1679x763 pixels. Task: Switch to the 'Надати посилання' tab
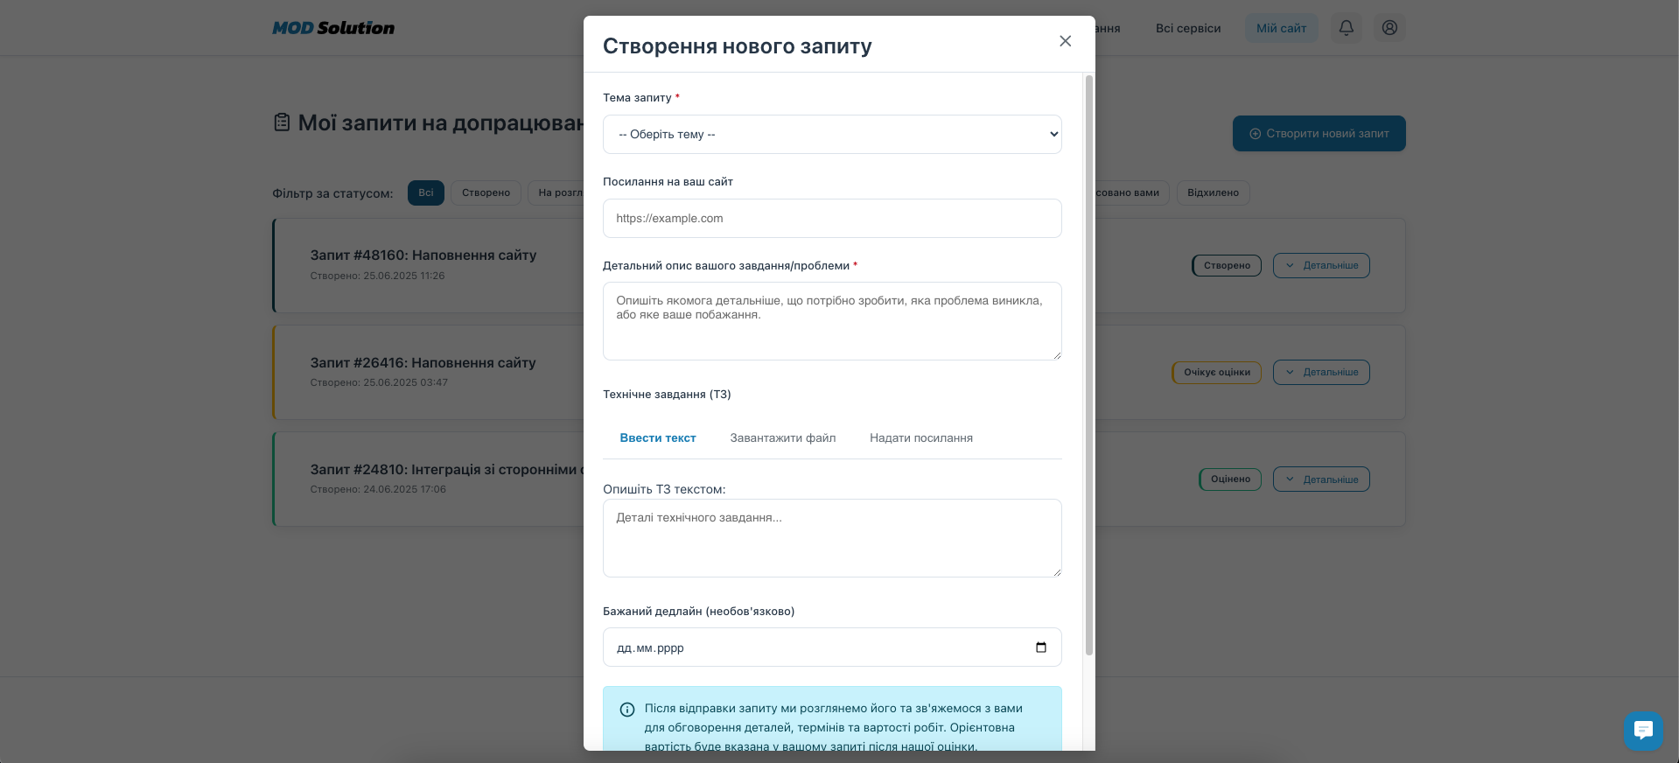921,438
